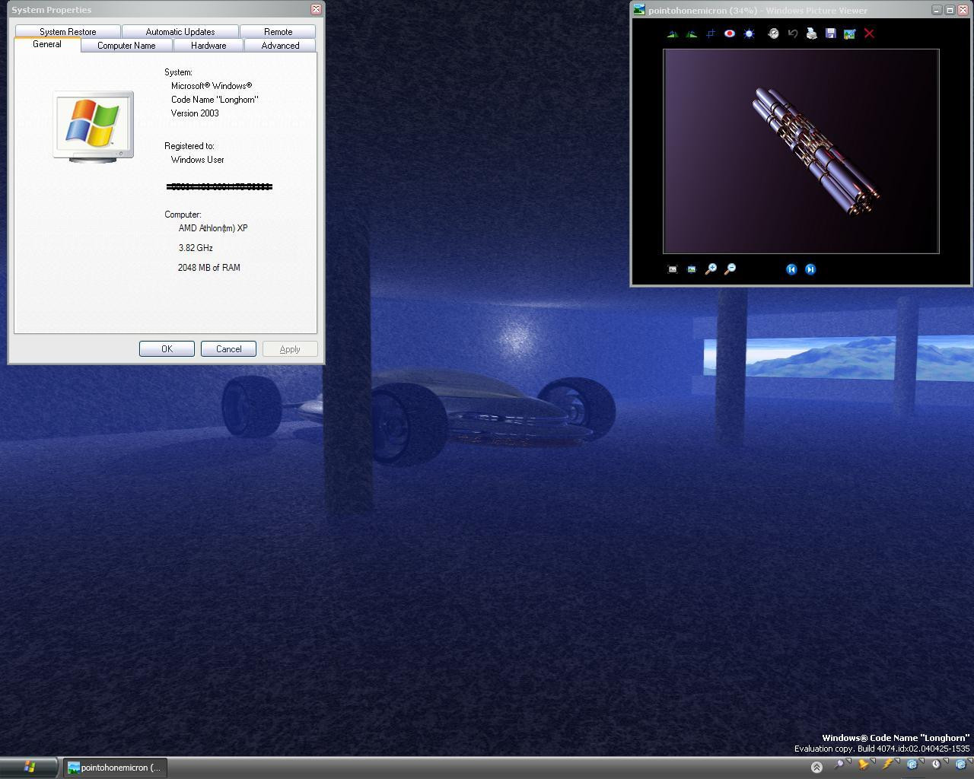Viewport: 974px width, 779px height.
Task: Expand hidden tray icons with double chevron
Action: pyautogui.click(x=816, y=767)
